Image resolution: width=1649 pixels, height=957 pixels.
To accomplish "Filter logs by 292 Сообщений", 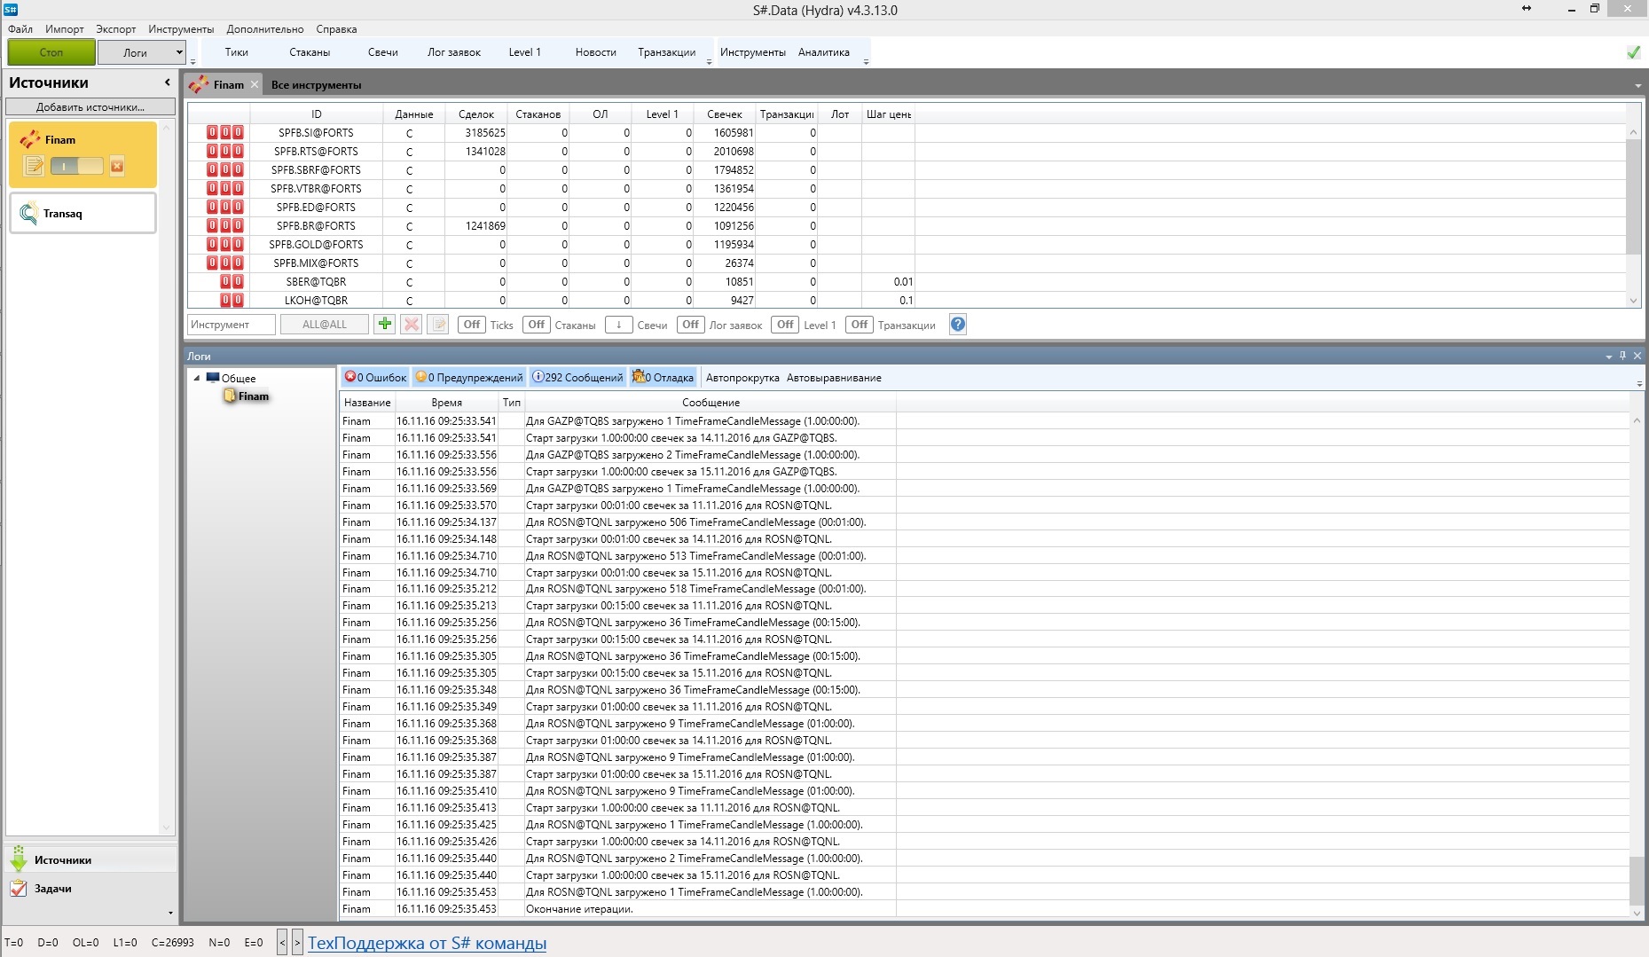I will tap(577, 377).
